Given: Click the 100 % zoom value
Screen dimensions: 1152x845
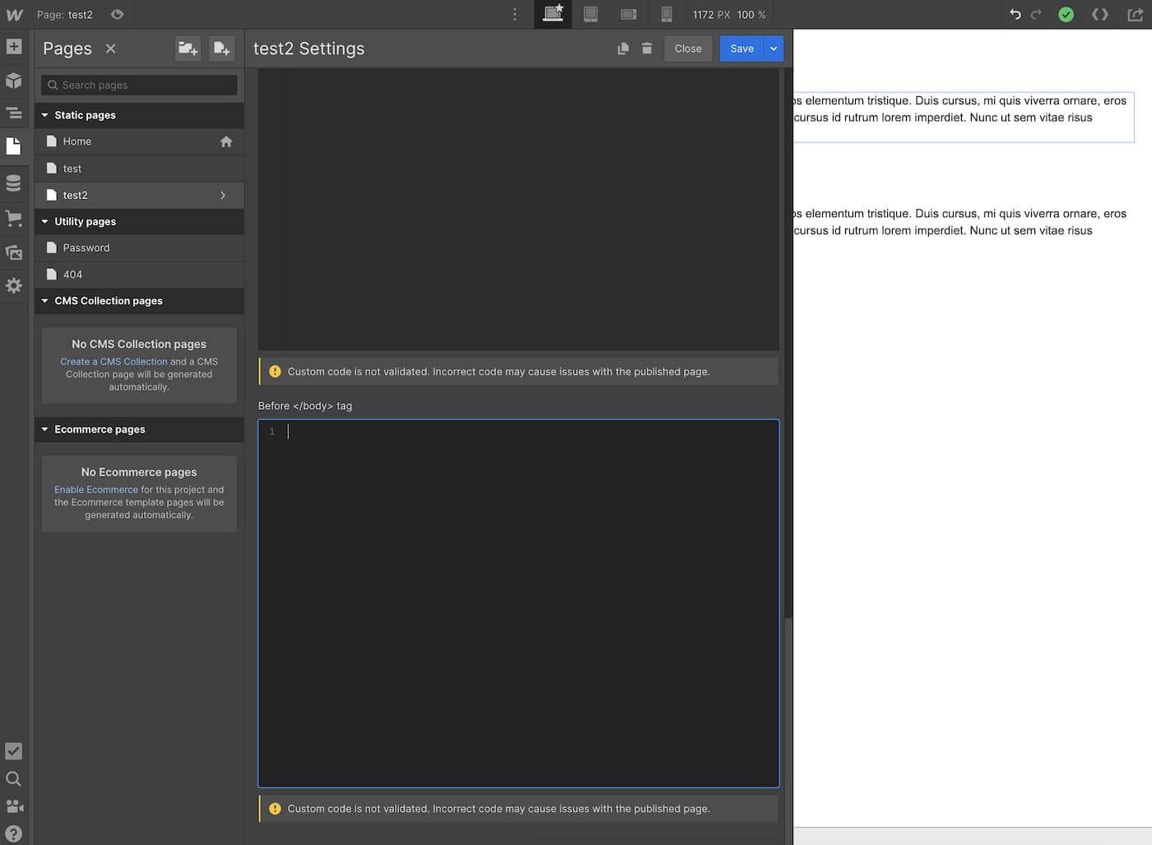Looking at the screenshot, I should [x=751, y=15].
